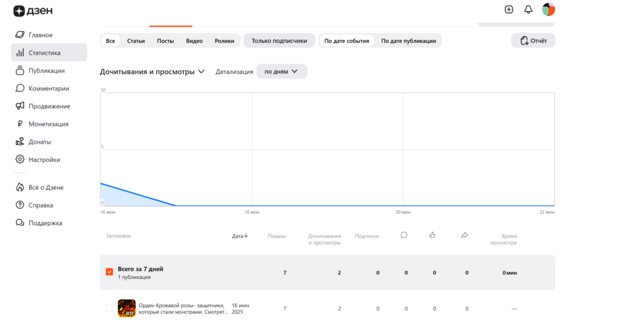Toggle the "Всего за 7 дней" checkbox

(x=109, y=272)
